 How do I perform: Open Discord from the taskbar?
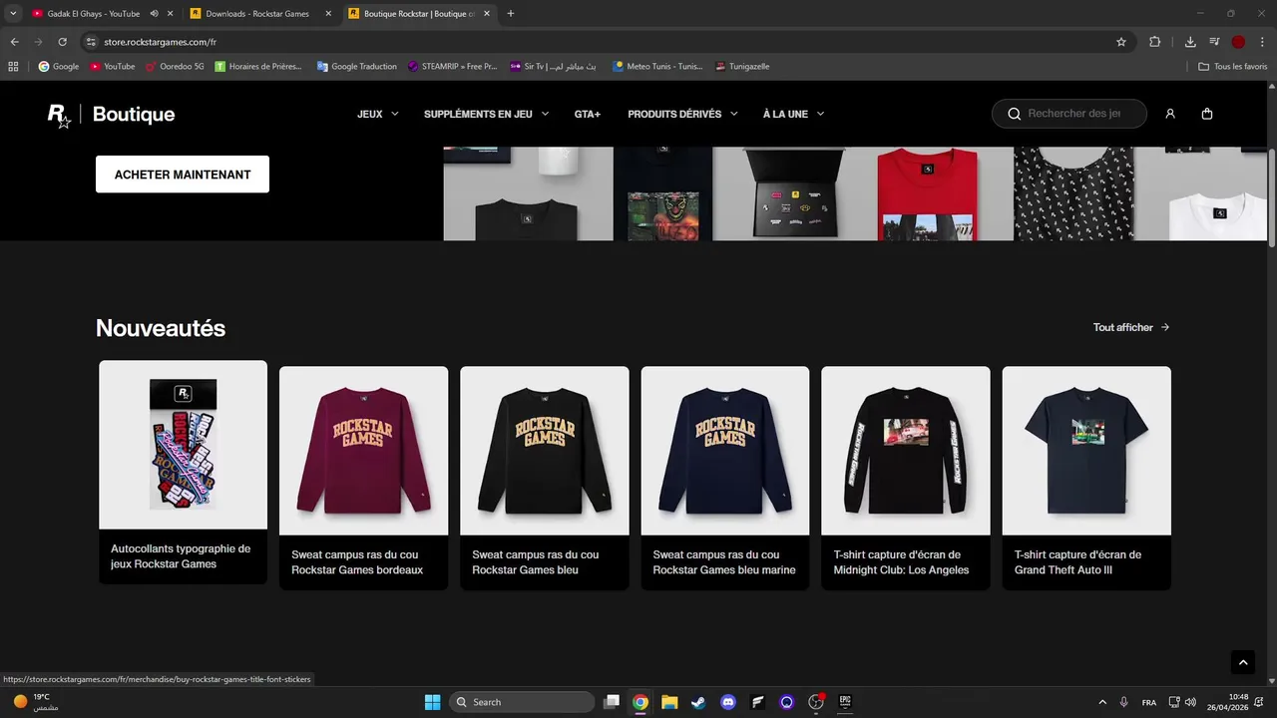728,702
